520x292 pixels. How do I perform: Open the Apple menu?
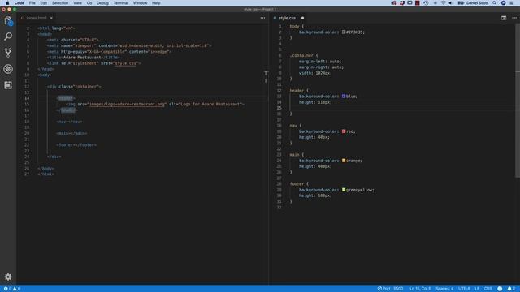(x=7, y=3)
